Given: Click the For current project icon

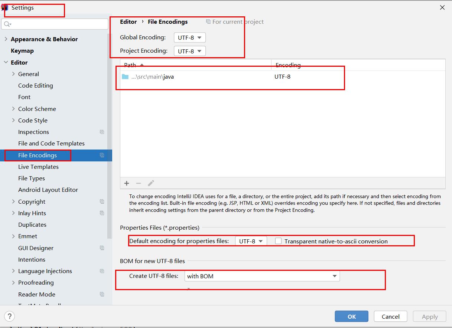Looking at the screenshot, I should pyautogui.click(x=208, y=22).
